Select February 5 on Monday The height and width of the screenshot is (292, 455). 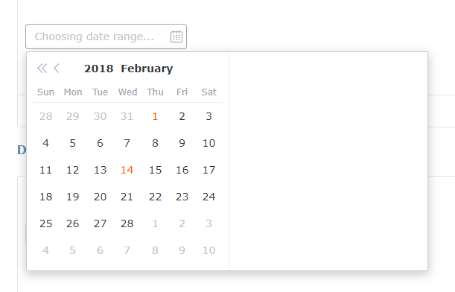[x=72, y=143]
